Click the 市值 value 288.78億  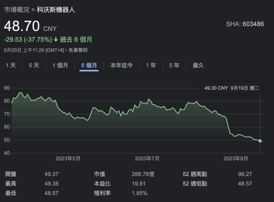point(143,174)
